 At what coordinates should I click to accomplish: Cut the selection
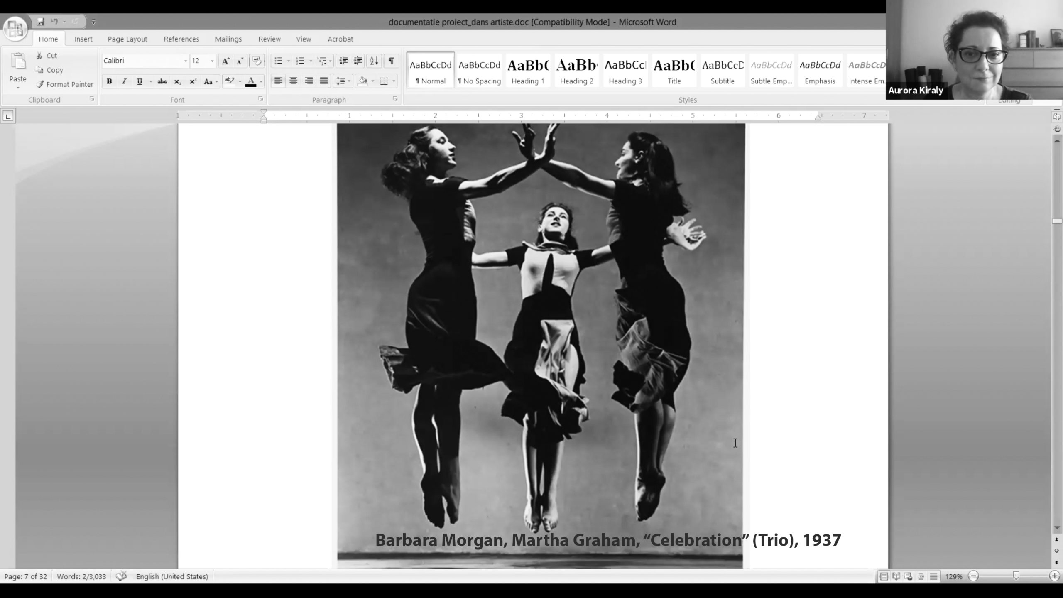(x=47, y=56)
